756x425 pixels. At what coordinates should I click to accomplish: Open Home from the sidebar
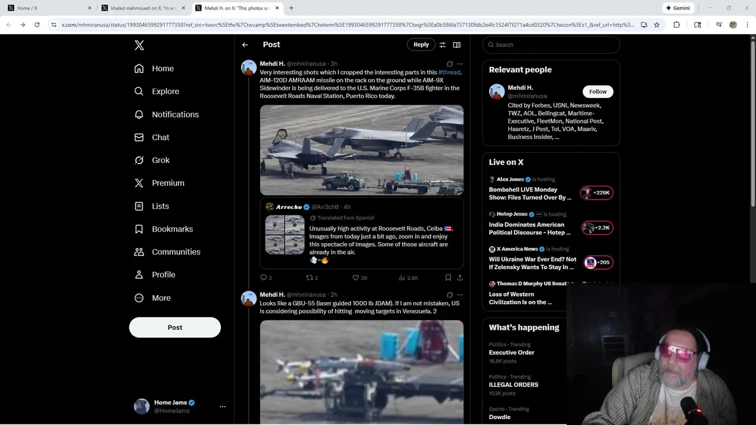pyautogui.click(x=154, y=68)
